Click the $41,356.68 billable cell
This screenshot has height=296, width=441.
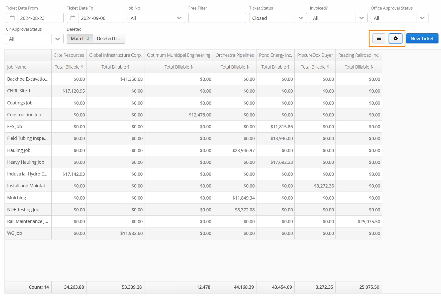(x=115, y=79)
